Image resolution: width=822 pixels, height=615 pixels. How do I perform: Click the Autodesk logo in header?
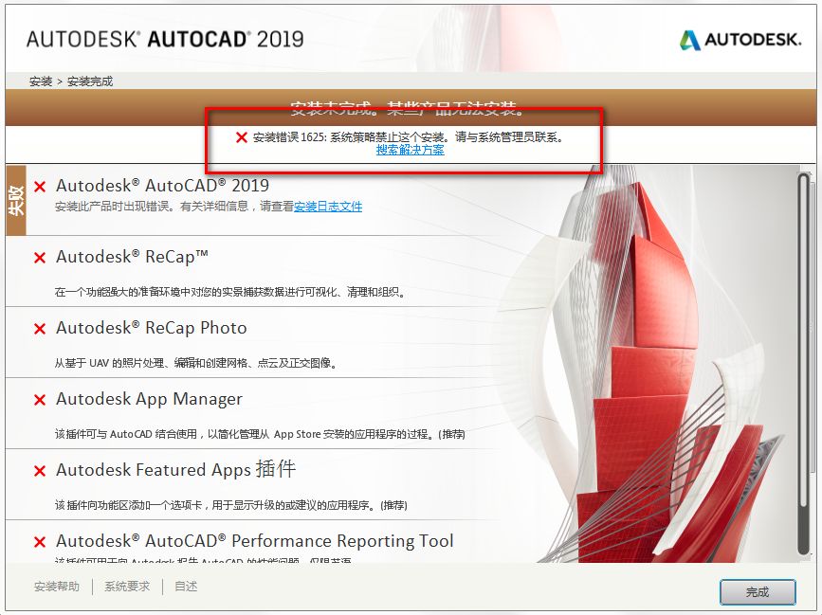(740, 40)
